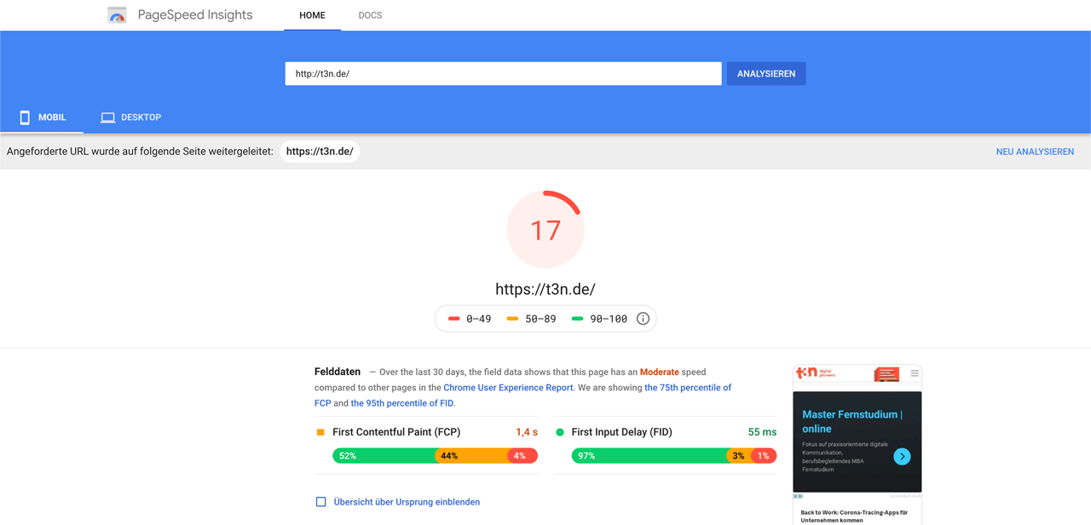1091x525 pixels.
Task: Click the blue arrow in preview ad
Action: point(902,457)
